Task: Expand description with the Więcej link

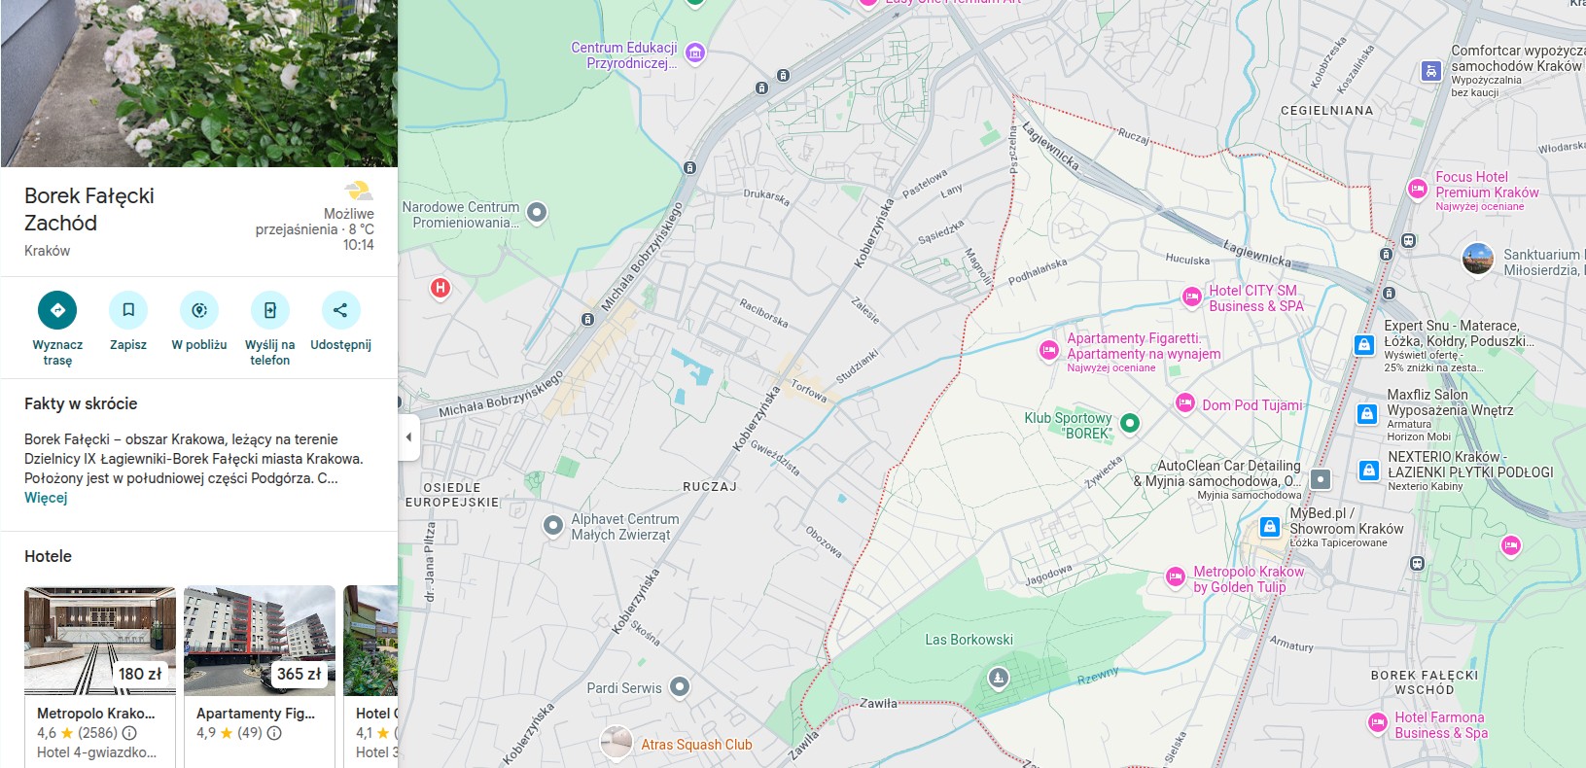Action: [46, 498]
